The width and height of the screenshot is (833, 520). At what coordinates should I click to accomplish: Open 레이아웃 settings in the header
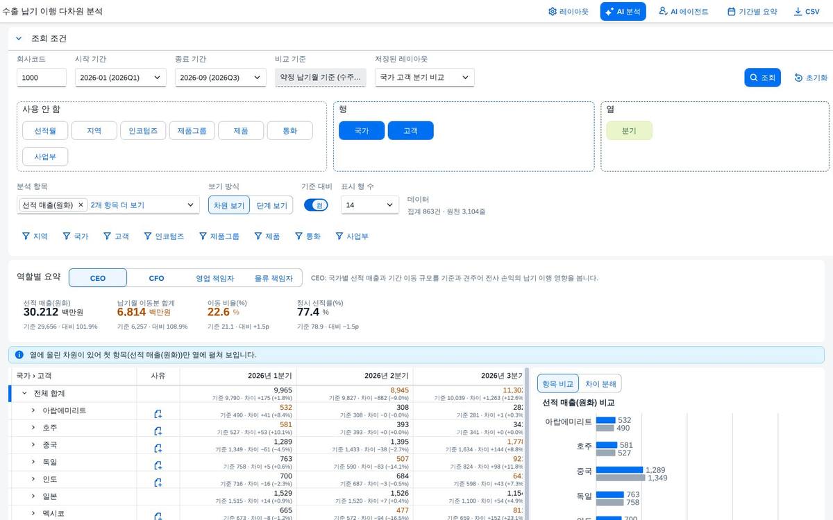pyautogui.click(x=568, y=12)
